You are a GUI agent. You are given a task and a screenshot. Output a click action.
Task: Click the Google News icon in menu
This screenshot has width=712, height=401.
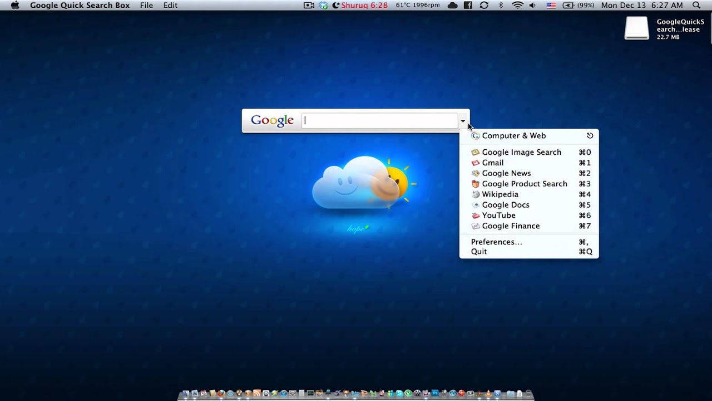coord(475,173)
